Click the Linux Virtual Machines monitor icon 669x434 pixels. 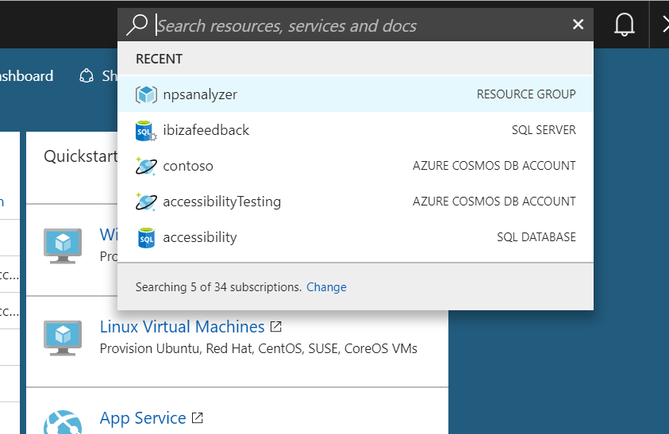[63, 337]
